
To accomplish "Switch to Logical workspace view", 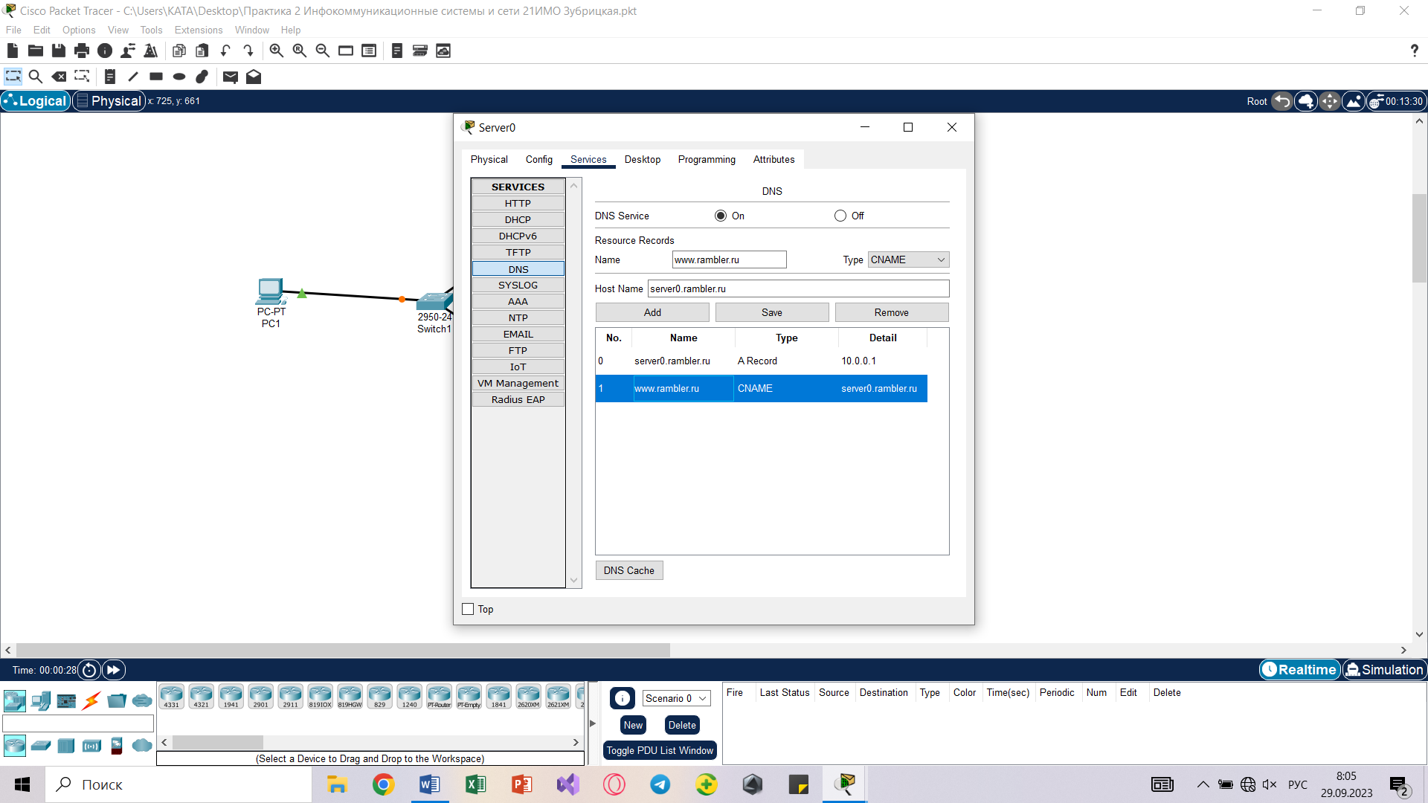I will (36, 101).
